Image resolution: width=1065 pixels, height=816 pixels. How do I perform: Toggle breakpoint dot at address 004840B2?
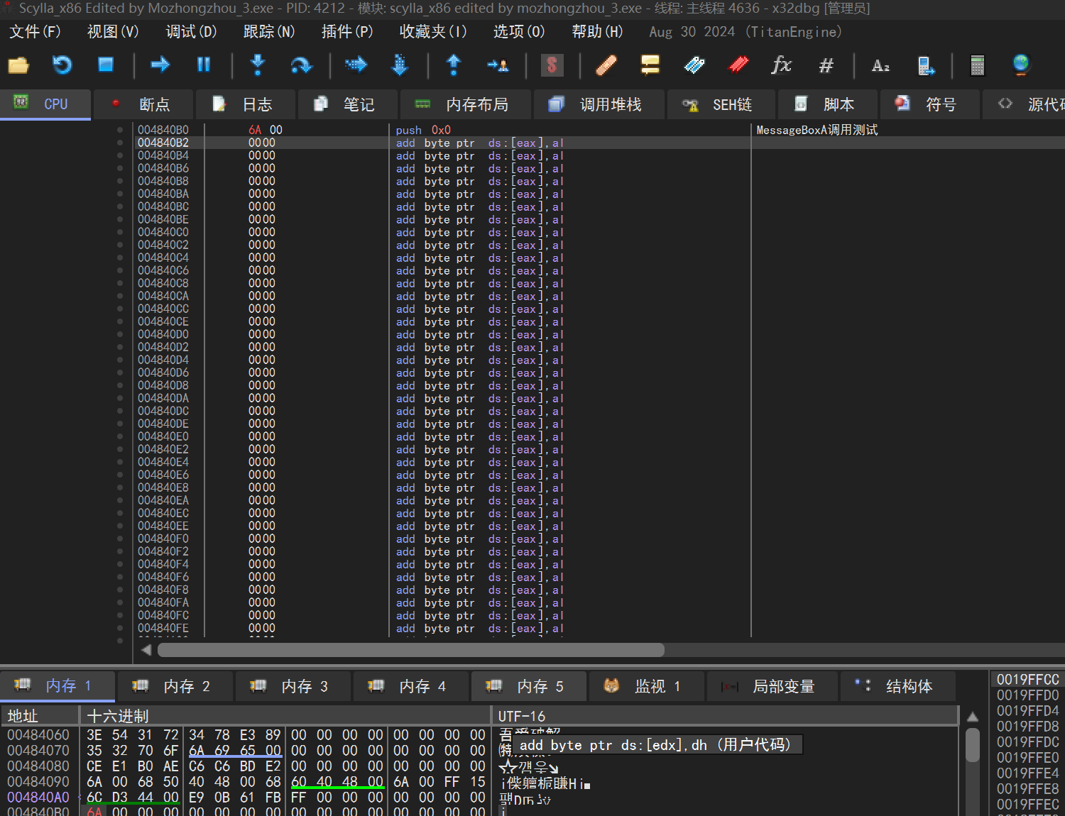click(120, 143)
